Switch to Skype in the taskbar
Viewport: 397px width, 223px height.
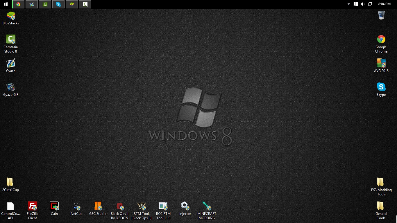point(58,4)
